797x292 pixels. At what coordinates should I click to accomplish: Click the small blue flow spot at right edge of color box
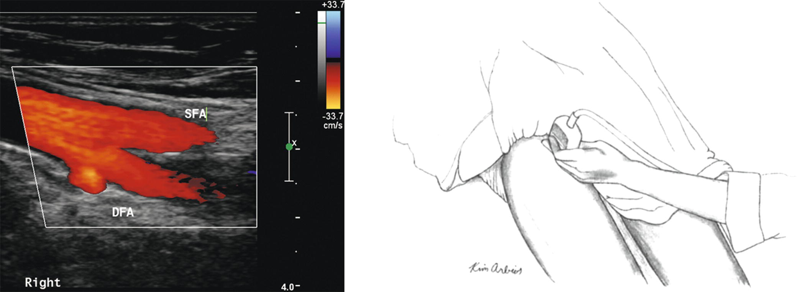point(251,173)
